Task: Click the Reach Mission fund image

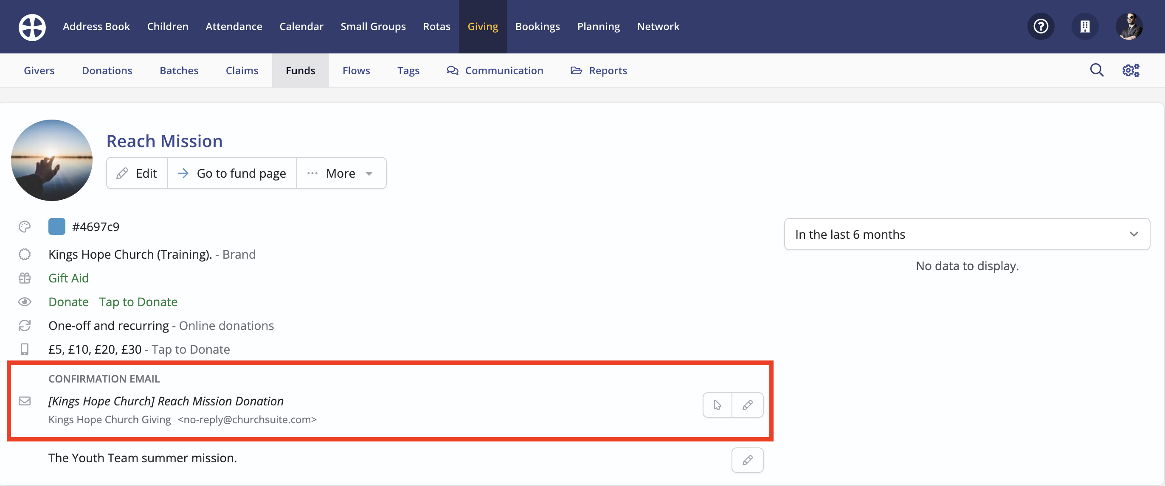Action: pos(51,160)
